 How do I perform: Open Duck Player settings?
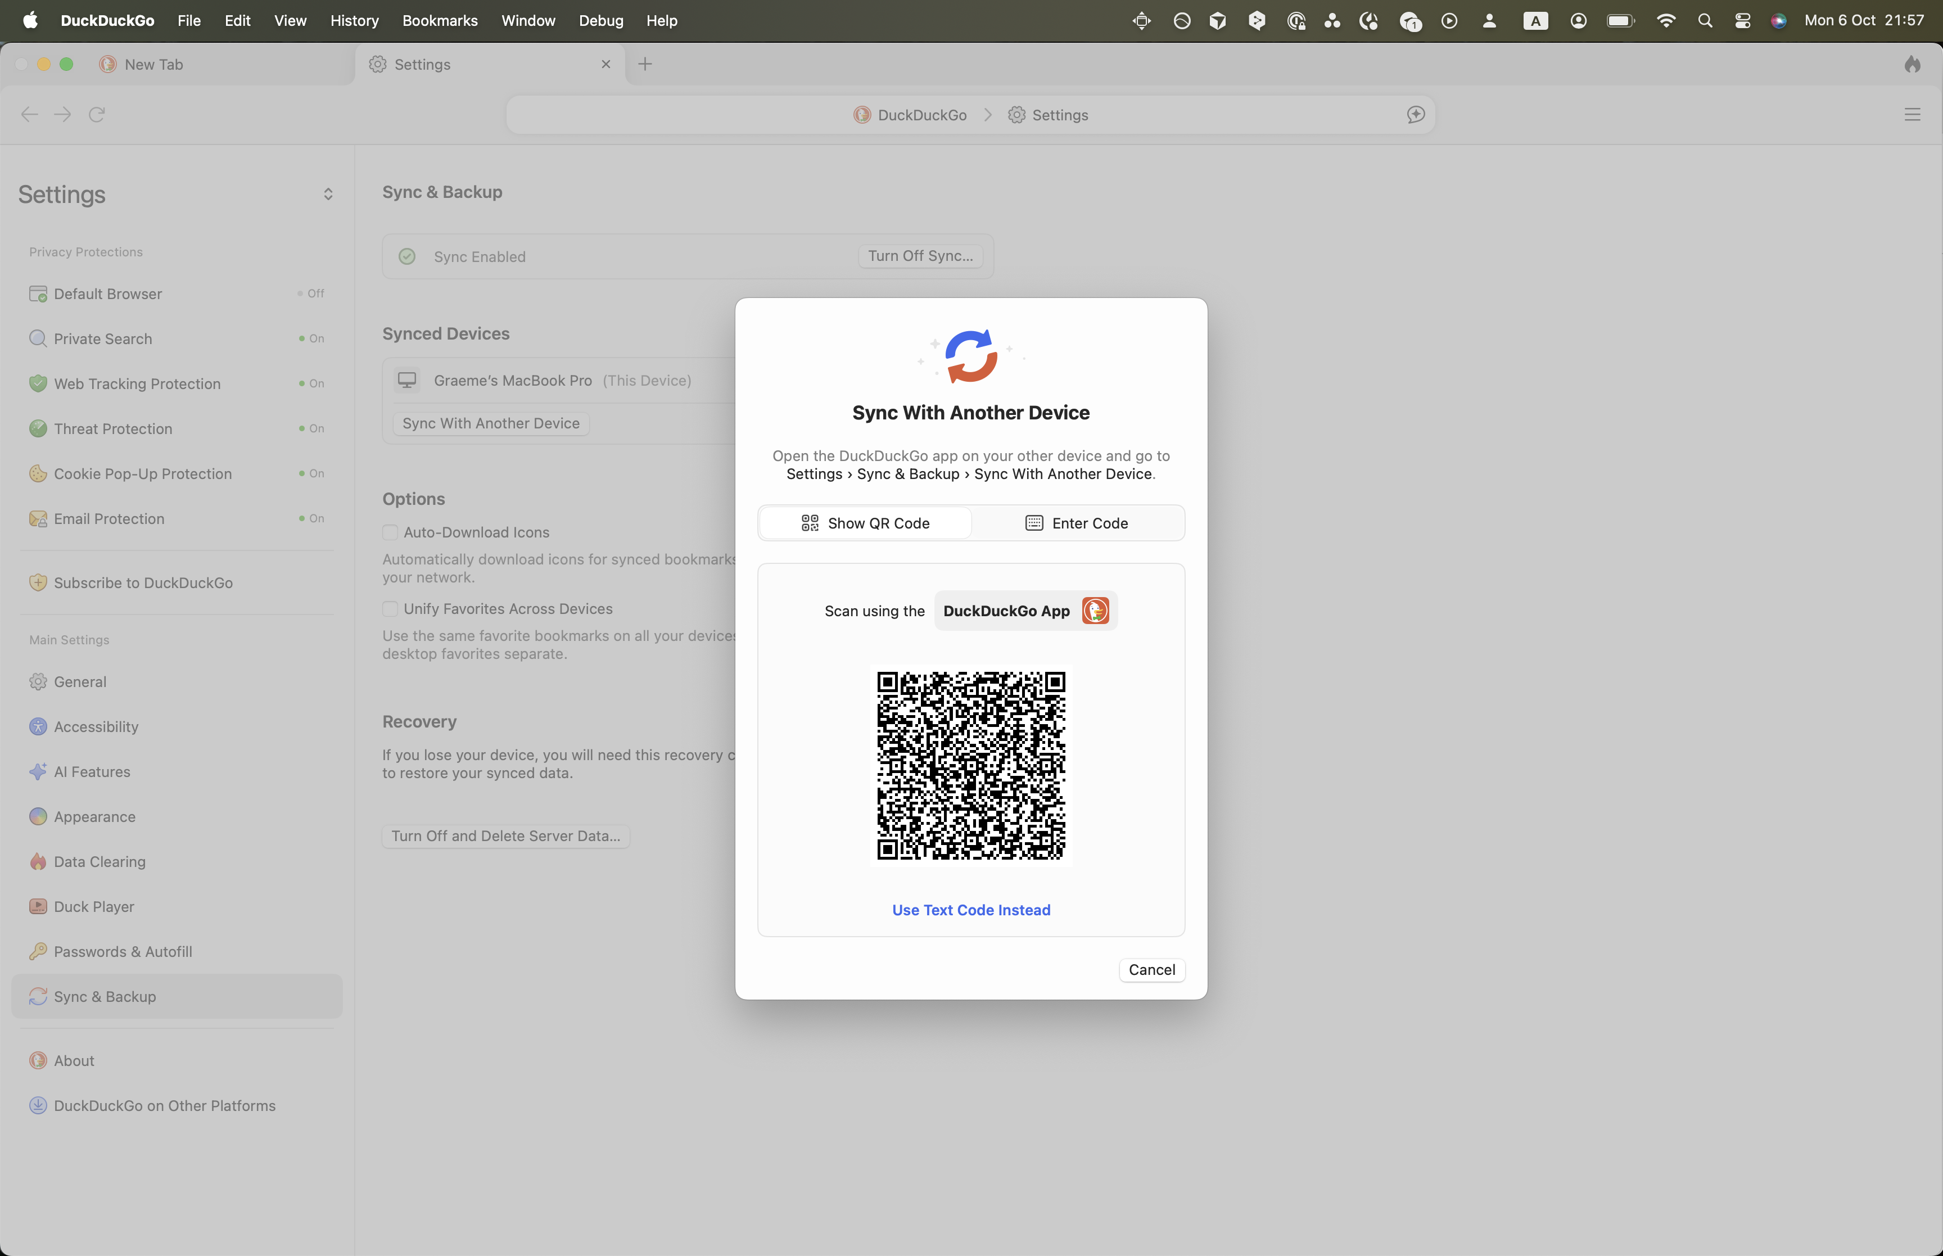[93, 906]
